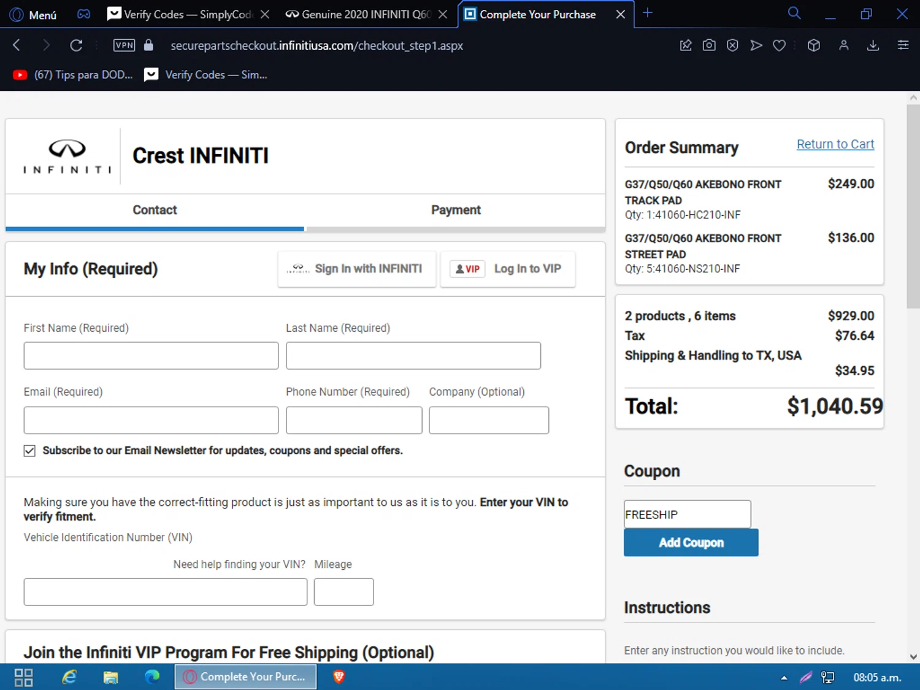Focus the First Name field
The height and width of the screenshot is (690, 920).
point(151,356)
